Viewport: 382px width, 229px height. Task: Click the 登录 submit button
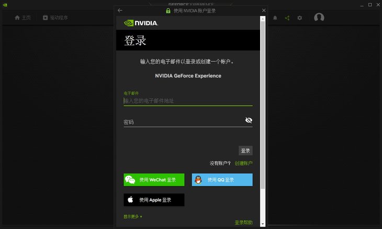(x=245, y=151)
